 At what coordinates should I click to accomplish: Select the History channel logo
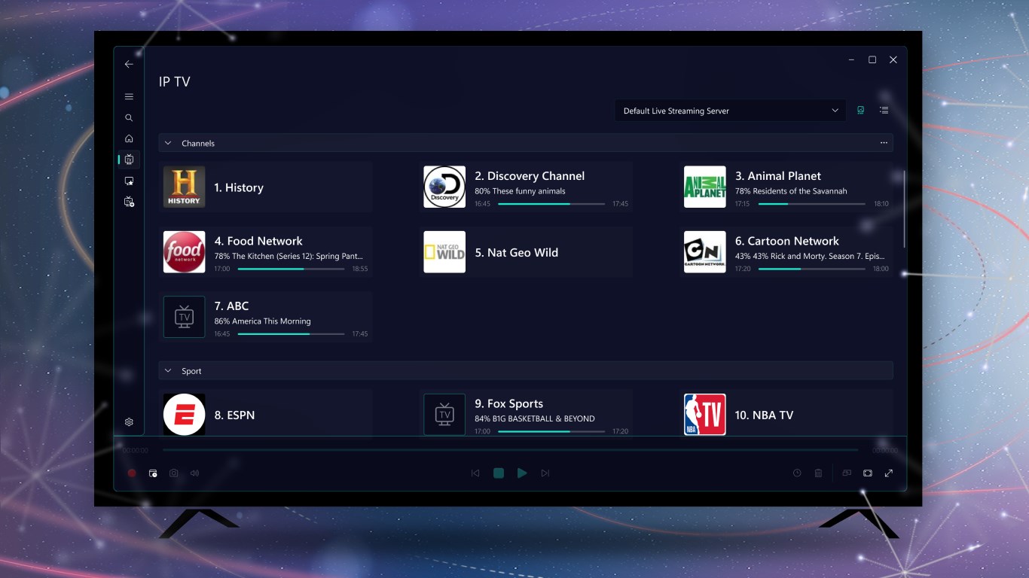[185, 187]
